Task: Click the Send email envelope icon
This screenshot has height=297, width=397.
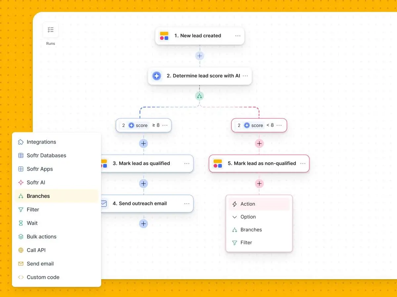Action: click(x=20, y=264)
